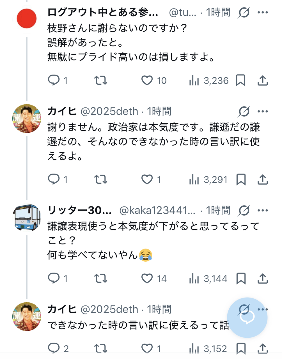Screen dimensions: 282x359
Task: Share the post with 3,236 views
Action: [x=263, y=80]
